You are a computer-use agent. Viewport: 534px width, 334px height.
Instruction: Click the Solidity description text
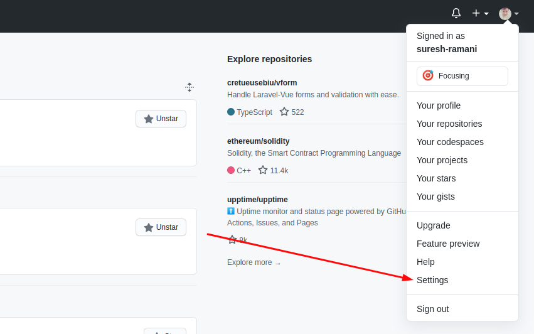314,153
